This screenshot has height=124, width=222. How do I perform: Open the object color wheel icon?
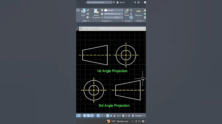(x=102, y=10)
